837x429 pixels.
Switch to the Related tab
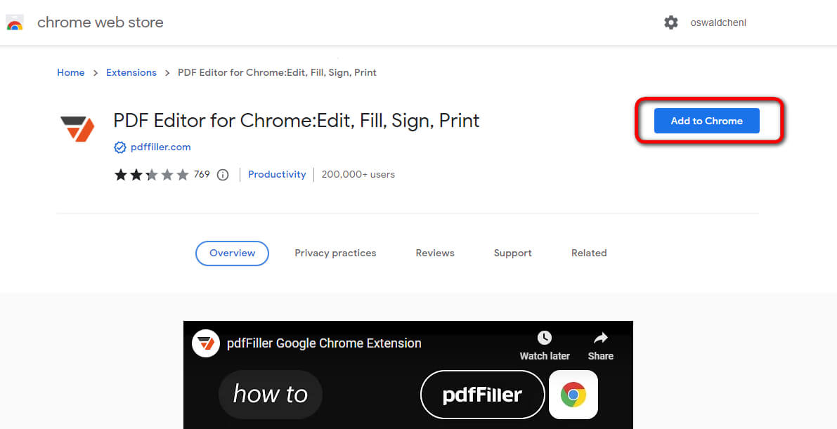tap(589, 253)
